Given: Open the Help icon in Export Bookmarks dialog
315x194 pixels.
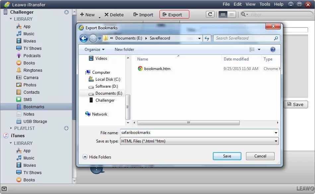Looking at the screenshot, I should tap(273, 49).
